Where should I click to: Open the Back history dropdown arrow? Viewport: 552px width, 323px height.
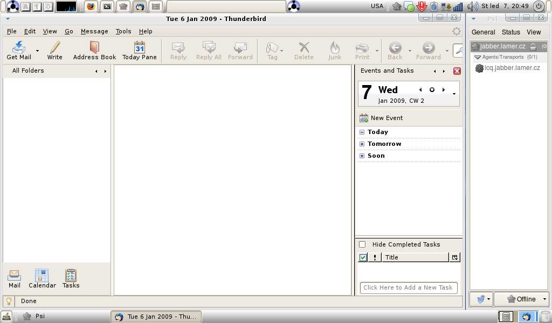(x=410, y=51)
